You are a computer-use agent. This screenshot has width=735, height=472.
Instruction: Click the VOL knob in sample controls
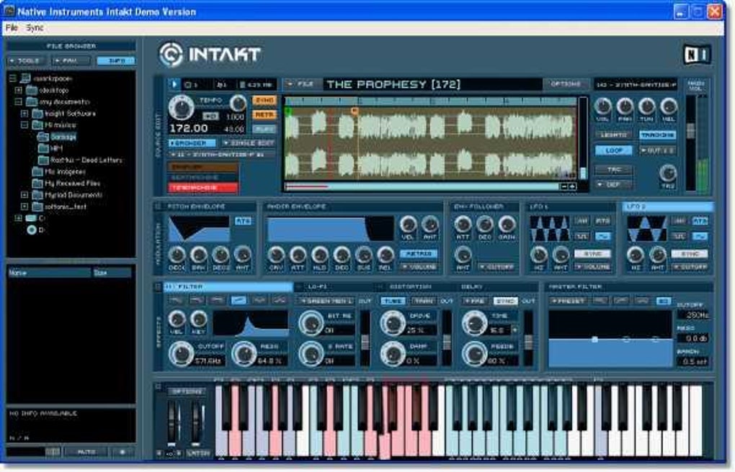603,106
